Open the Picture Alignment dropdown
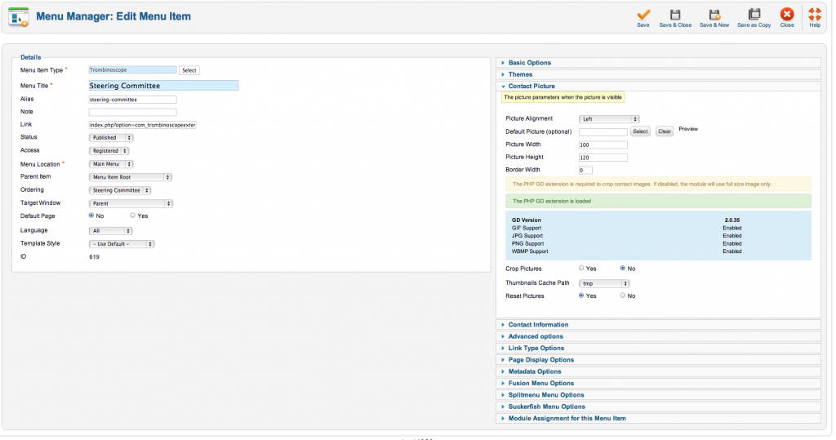Screen dimensions: 836x440 click(x=608, y=119)
